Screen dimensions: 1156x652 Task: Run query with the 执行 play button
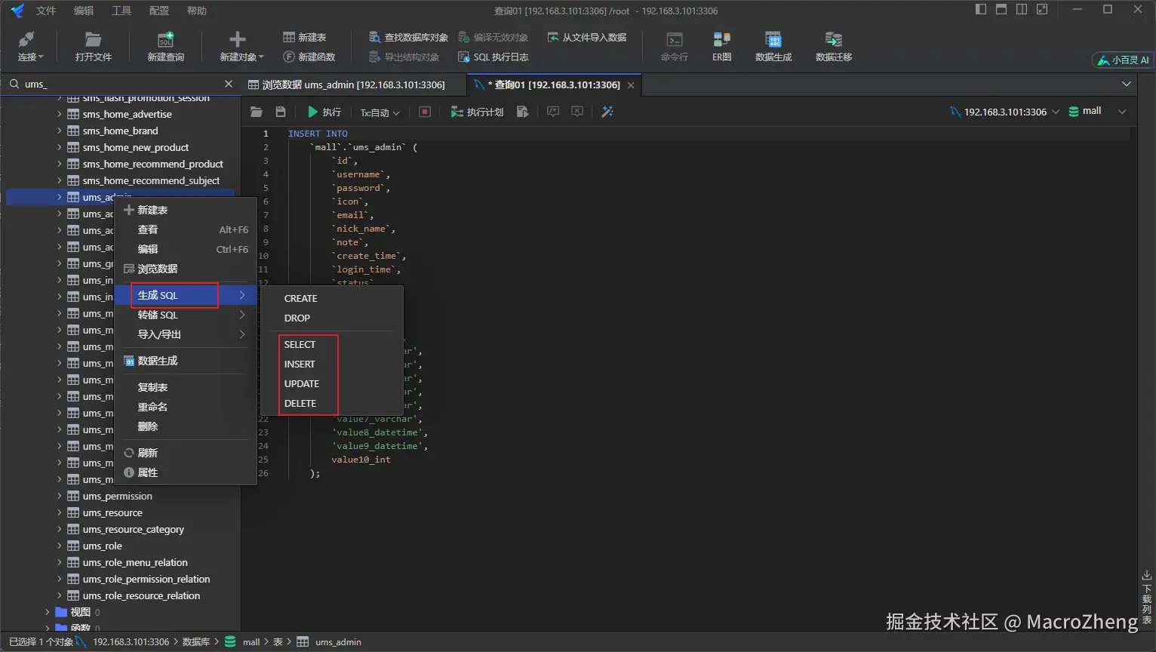[324, 112]
